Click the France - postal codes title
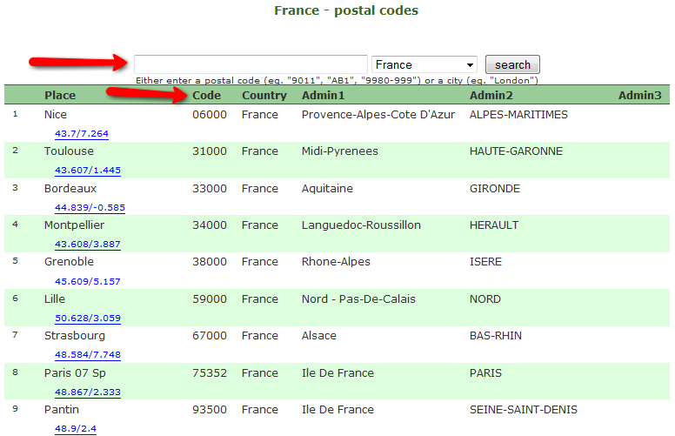 346,10
